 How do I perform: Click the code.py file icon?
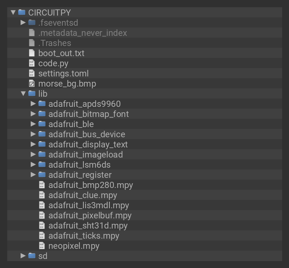(32, 63)
